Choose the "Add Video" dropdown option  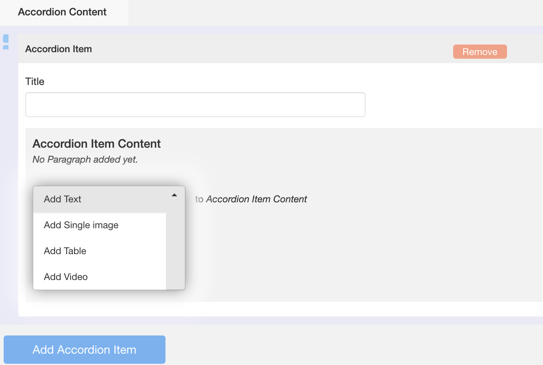[x=65, y=277]
